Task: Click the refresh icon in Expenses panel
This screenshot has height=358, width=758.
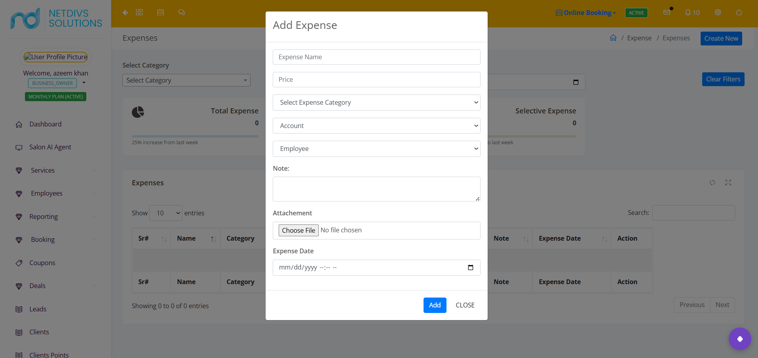Action: point(712,183)
